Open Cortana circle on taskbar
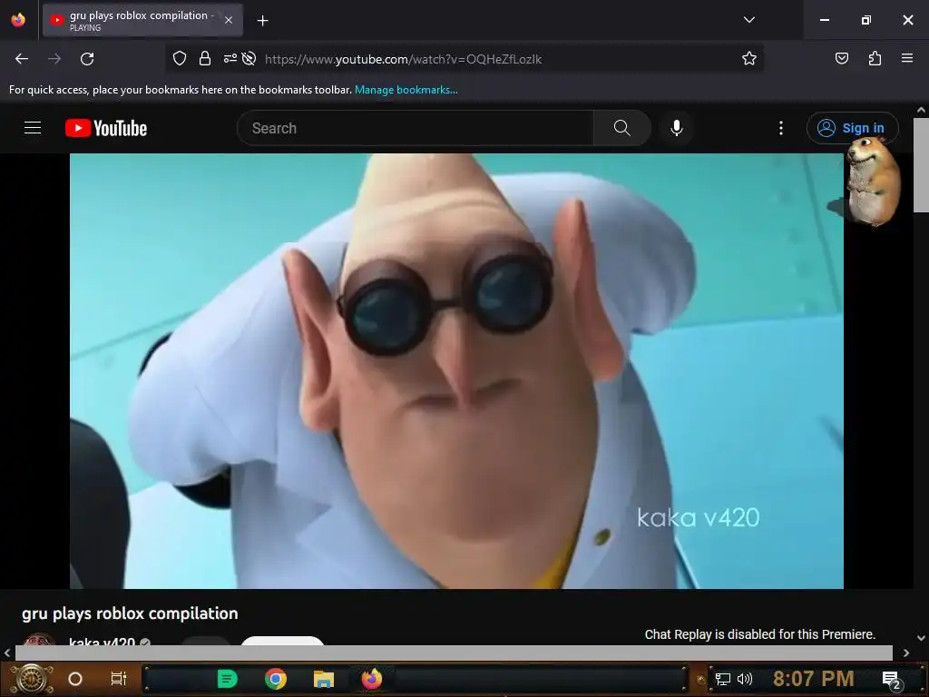The width and height of the screenshot is (929, 697). pos(75,679)
